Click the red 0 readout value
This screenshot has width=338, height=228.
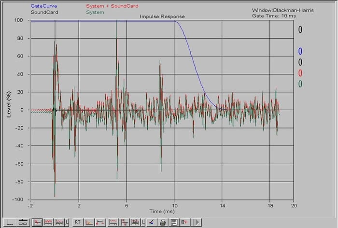coord(300,73)
